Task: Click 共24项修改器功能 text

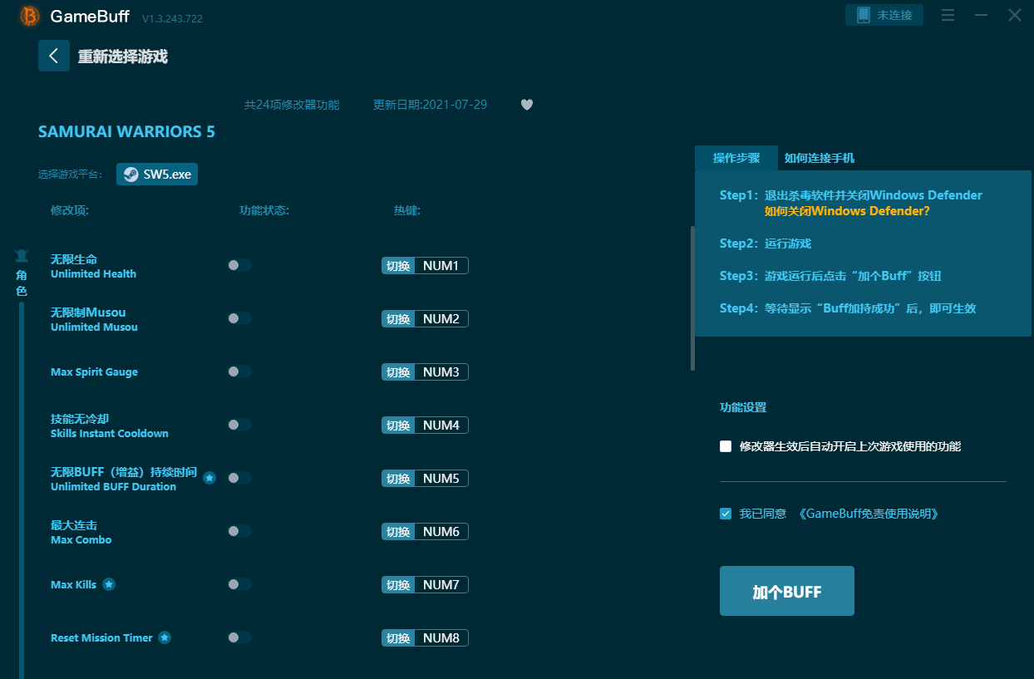Action: tap(292, 105)
